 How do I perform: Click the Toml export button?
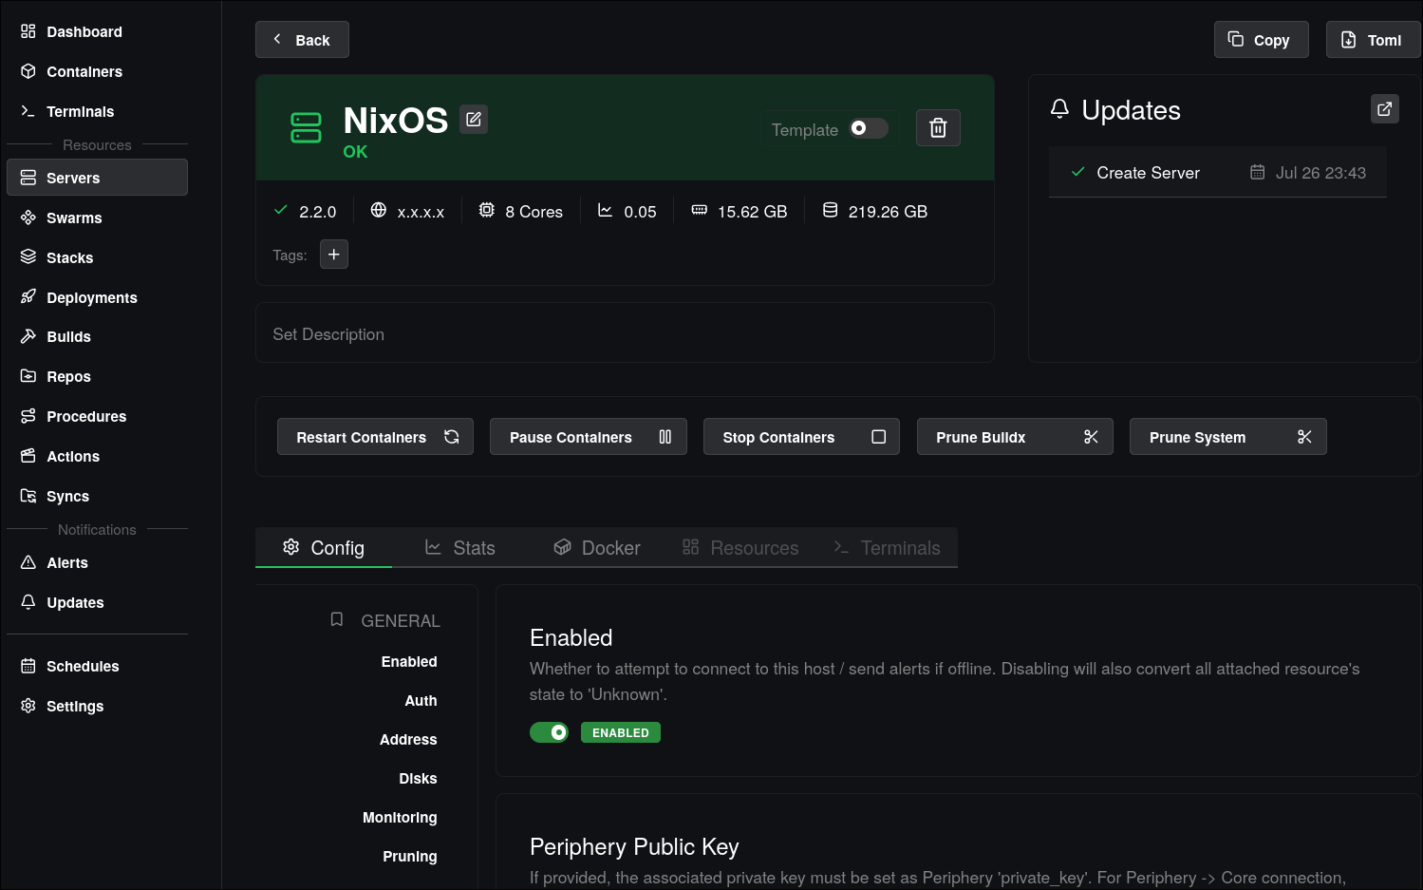coord(1373,40)
